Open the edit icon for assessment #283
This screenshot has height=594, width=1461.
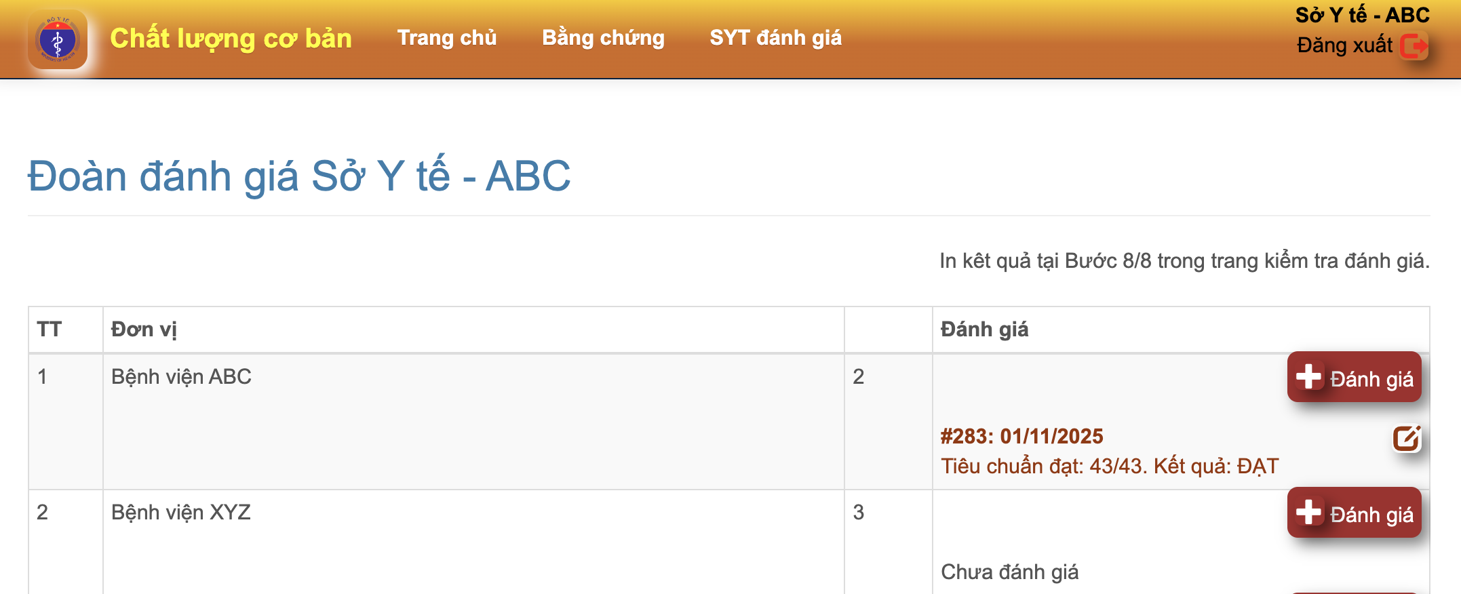tap(1406, 439)
